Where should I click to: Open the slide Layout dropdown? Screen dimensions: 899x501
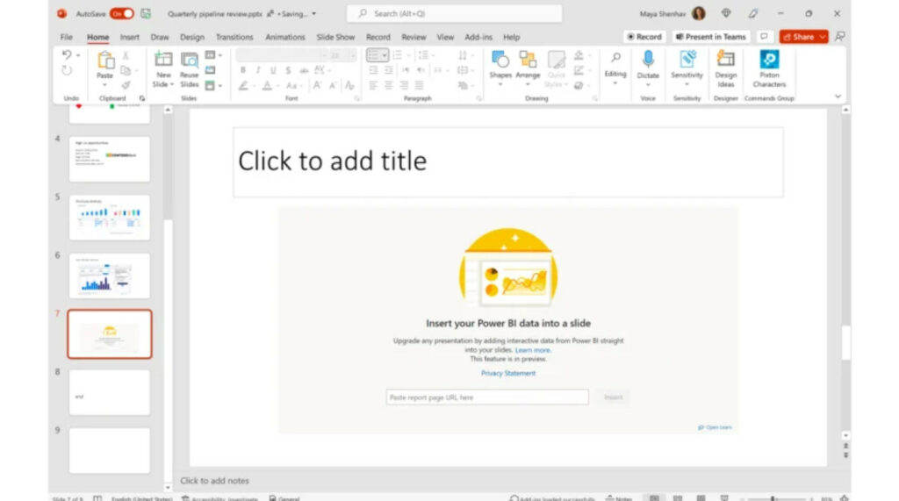[x=213, y=55]
